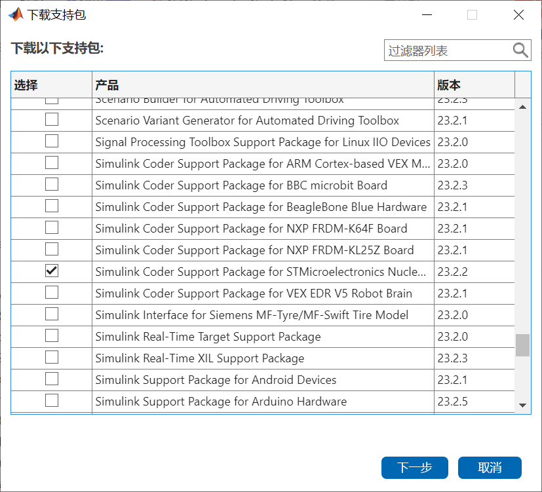The image size is (542, 492).
Task: Select row text Simulink Support Package for Android Devices
Action: [x=216, y=380]
